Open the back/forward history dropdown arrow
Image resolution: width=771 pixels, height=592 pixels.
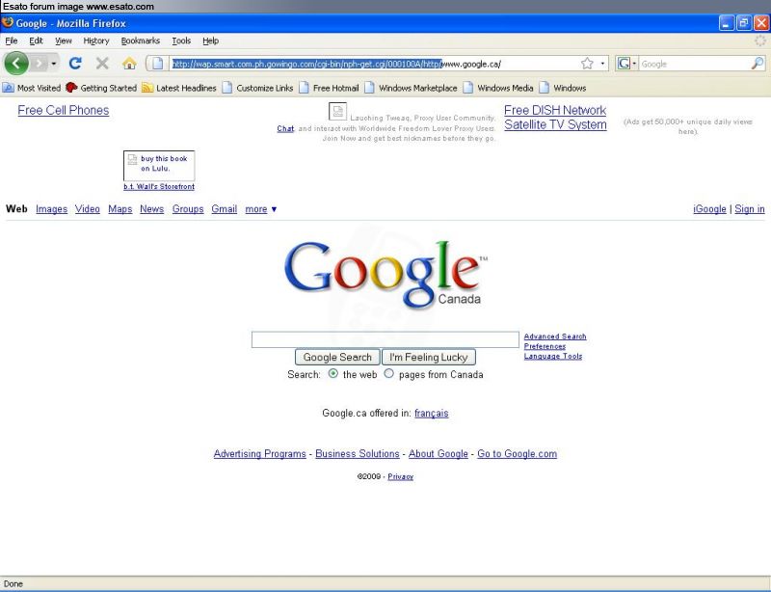coord(54,64)
